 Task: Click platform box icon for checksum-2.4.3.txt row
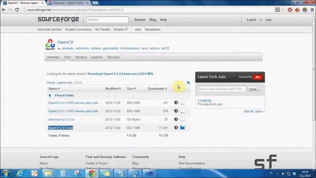[x=183, y=119]
